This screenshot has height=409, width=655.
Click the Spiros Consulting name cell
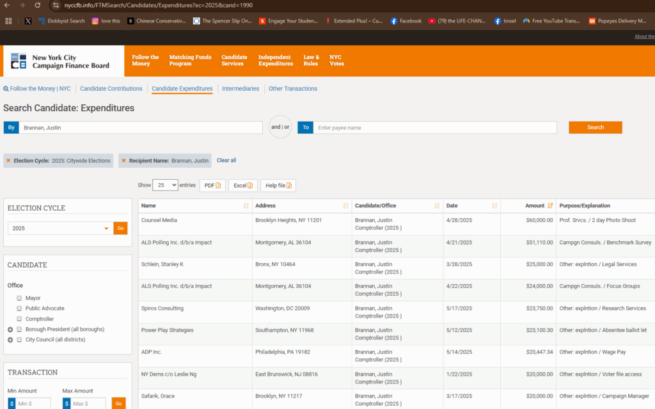tap(162, 309)
